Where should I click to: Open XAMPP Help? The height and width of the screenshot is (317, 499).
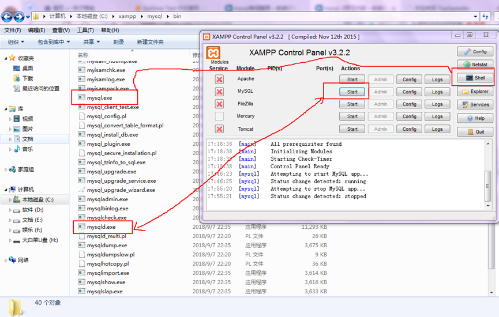coord(475,118)
